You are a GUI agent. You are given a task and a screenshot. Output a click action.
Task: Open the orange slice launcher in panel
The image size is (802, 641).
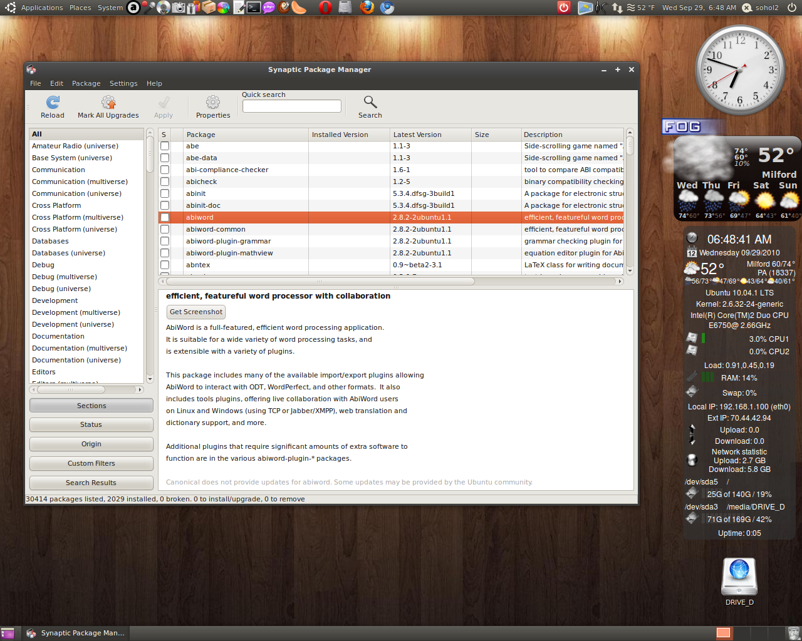click(299, 8)
